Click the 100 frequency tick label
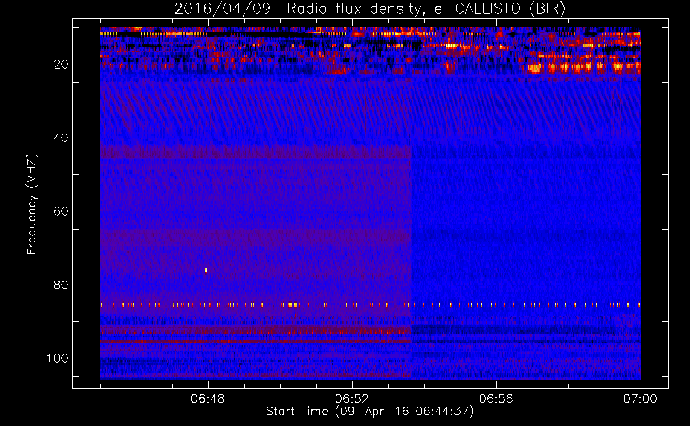690x426 pixels. pyautogui.click(x=58, y=358)
